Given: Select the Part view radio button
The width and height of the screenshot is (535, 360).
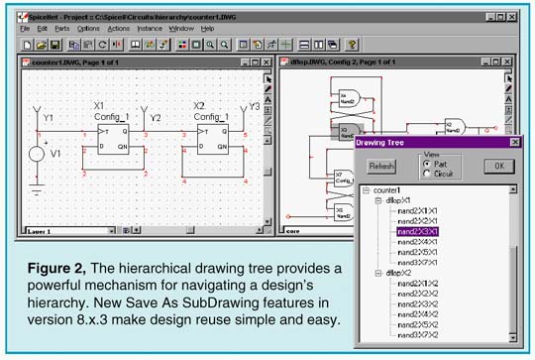Looking at the screenshot, I should coord(426,164).
